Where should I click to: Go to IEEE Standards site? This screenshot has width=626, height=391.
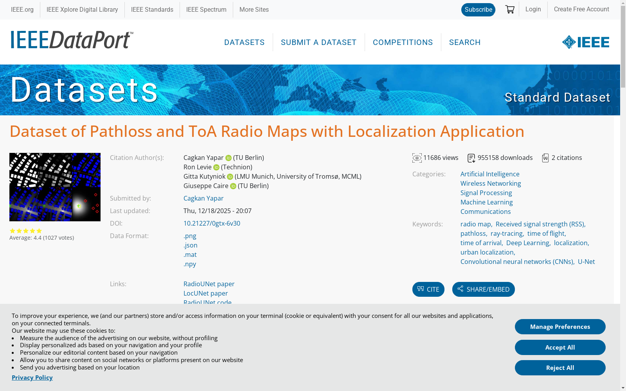pyautogui.click(x=152, y=9)
